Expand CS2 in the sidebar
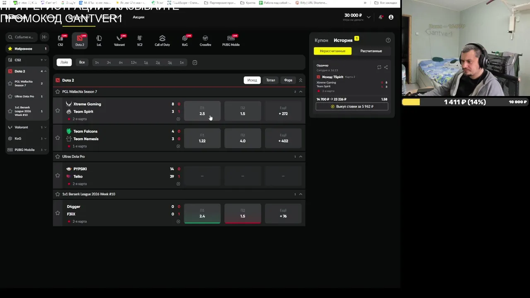 [x=45, y=60]
